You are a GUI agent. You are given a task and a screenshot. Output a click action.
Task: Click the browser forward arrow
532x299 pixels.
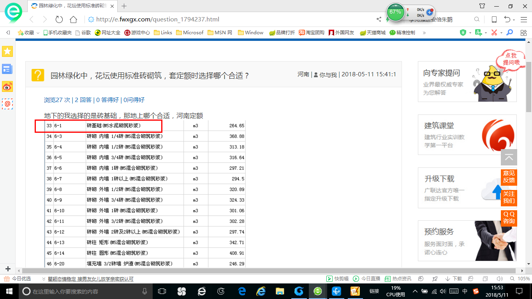(45, 19)
